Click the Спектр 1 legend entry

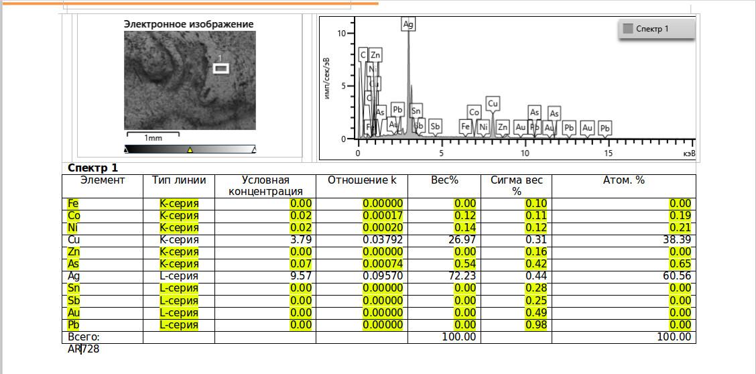(657, 29)
